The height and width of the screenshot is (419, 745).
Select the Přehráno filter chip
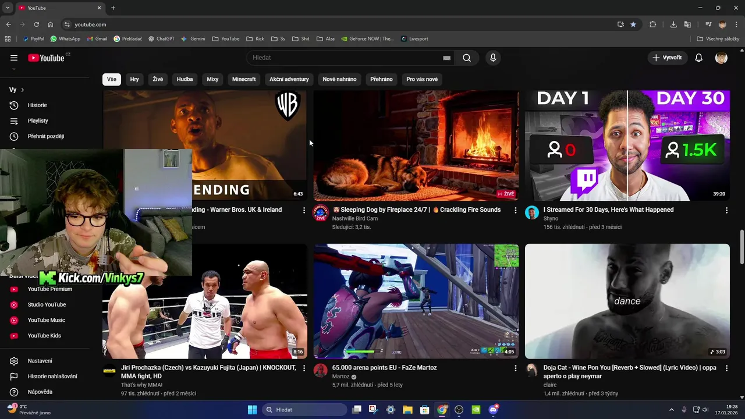[x=381, y=79]
